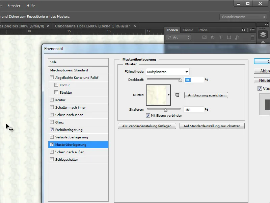The width and height of the screenshot is (270, 203).
Task: Click the style preview thumbnail
Action: [265, 105]
